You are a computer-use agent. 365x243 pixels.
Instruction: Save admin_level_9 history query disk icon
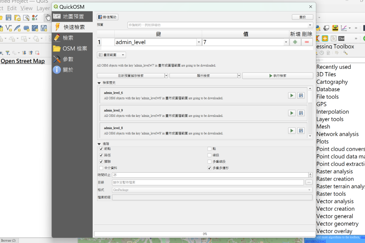pos(301,113)
